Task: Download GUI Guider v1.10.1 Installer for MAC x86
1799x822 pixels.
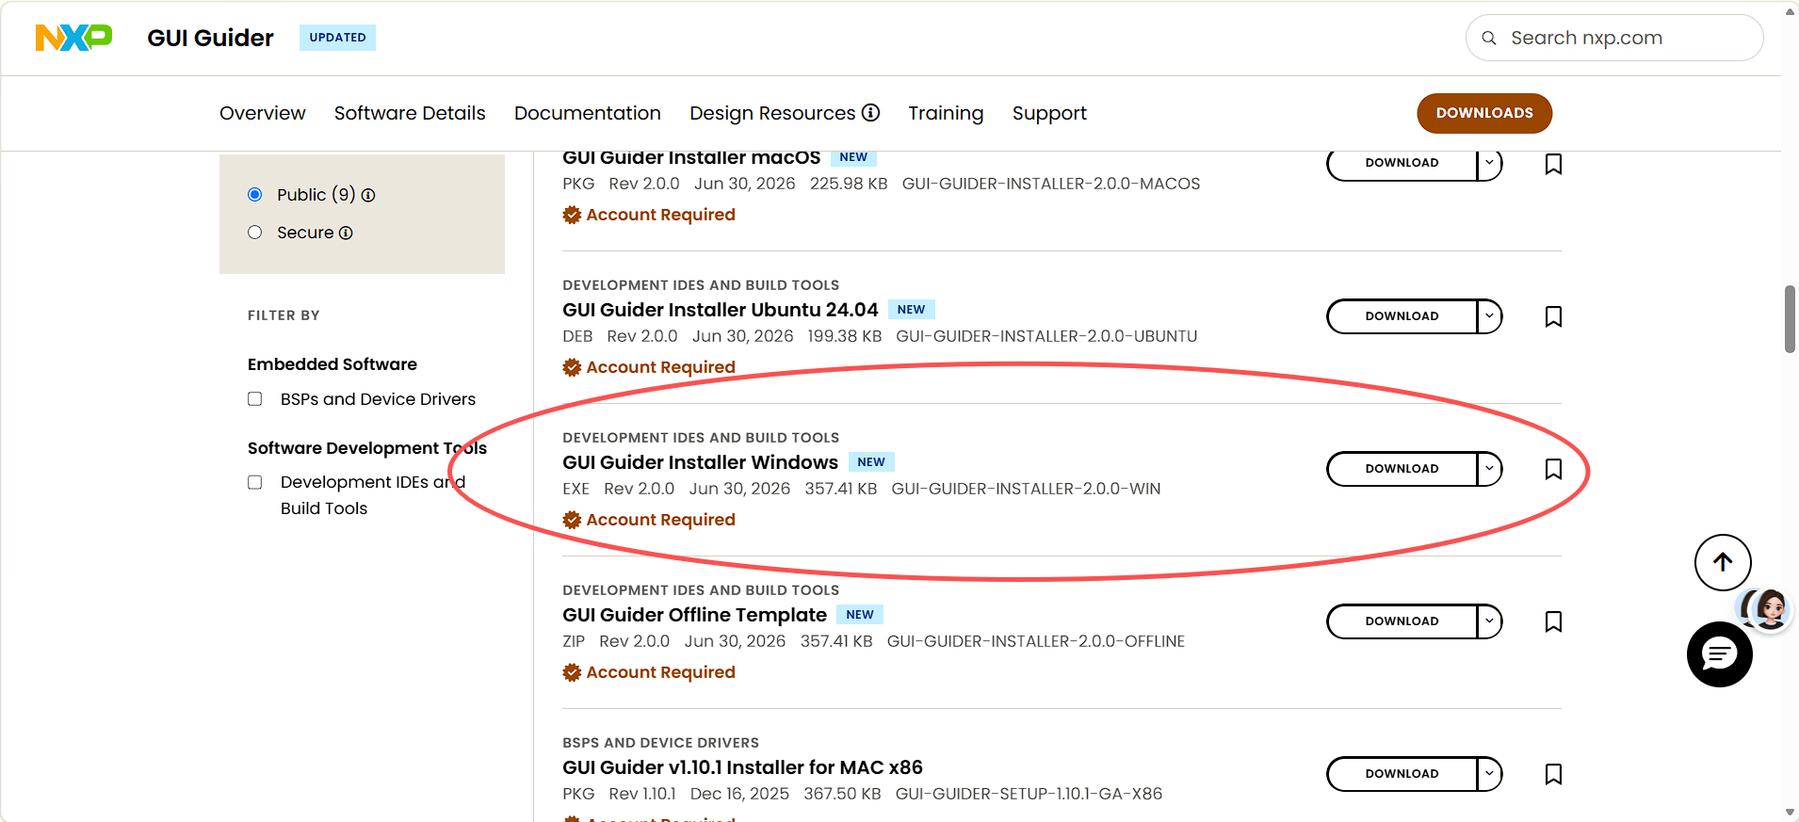Action: pyautogui.click(x=1402, y=774)
